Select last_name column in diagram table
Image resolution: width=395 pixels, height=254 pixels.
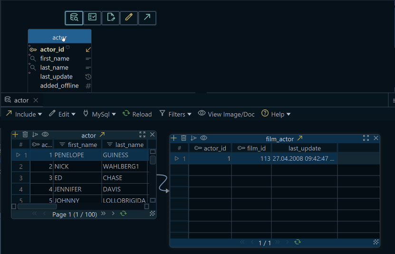tap(54, 68)
